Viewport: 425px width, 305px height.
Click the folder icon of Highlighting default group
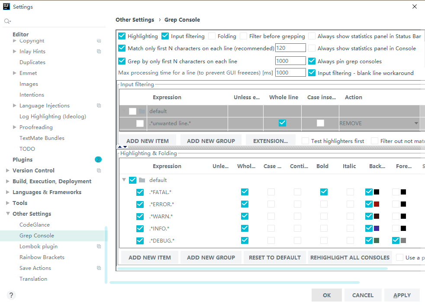(x=142, y=180)
